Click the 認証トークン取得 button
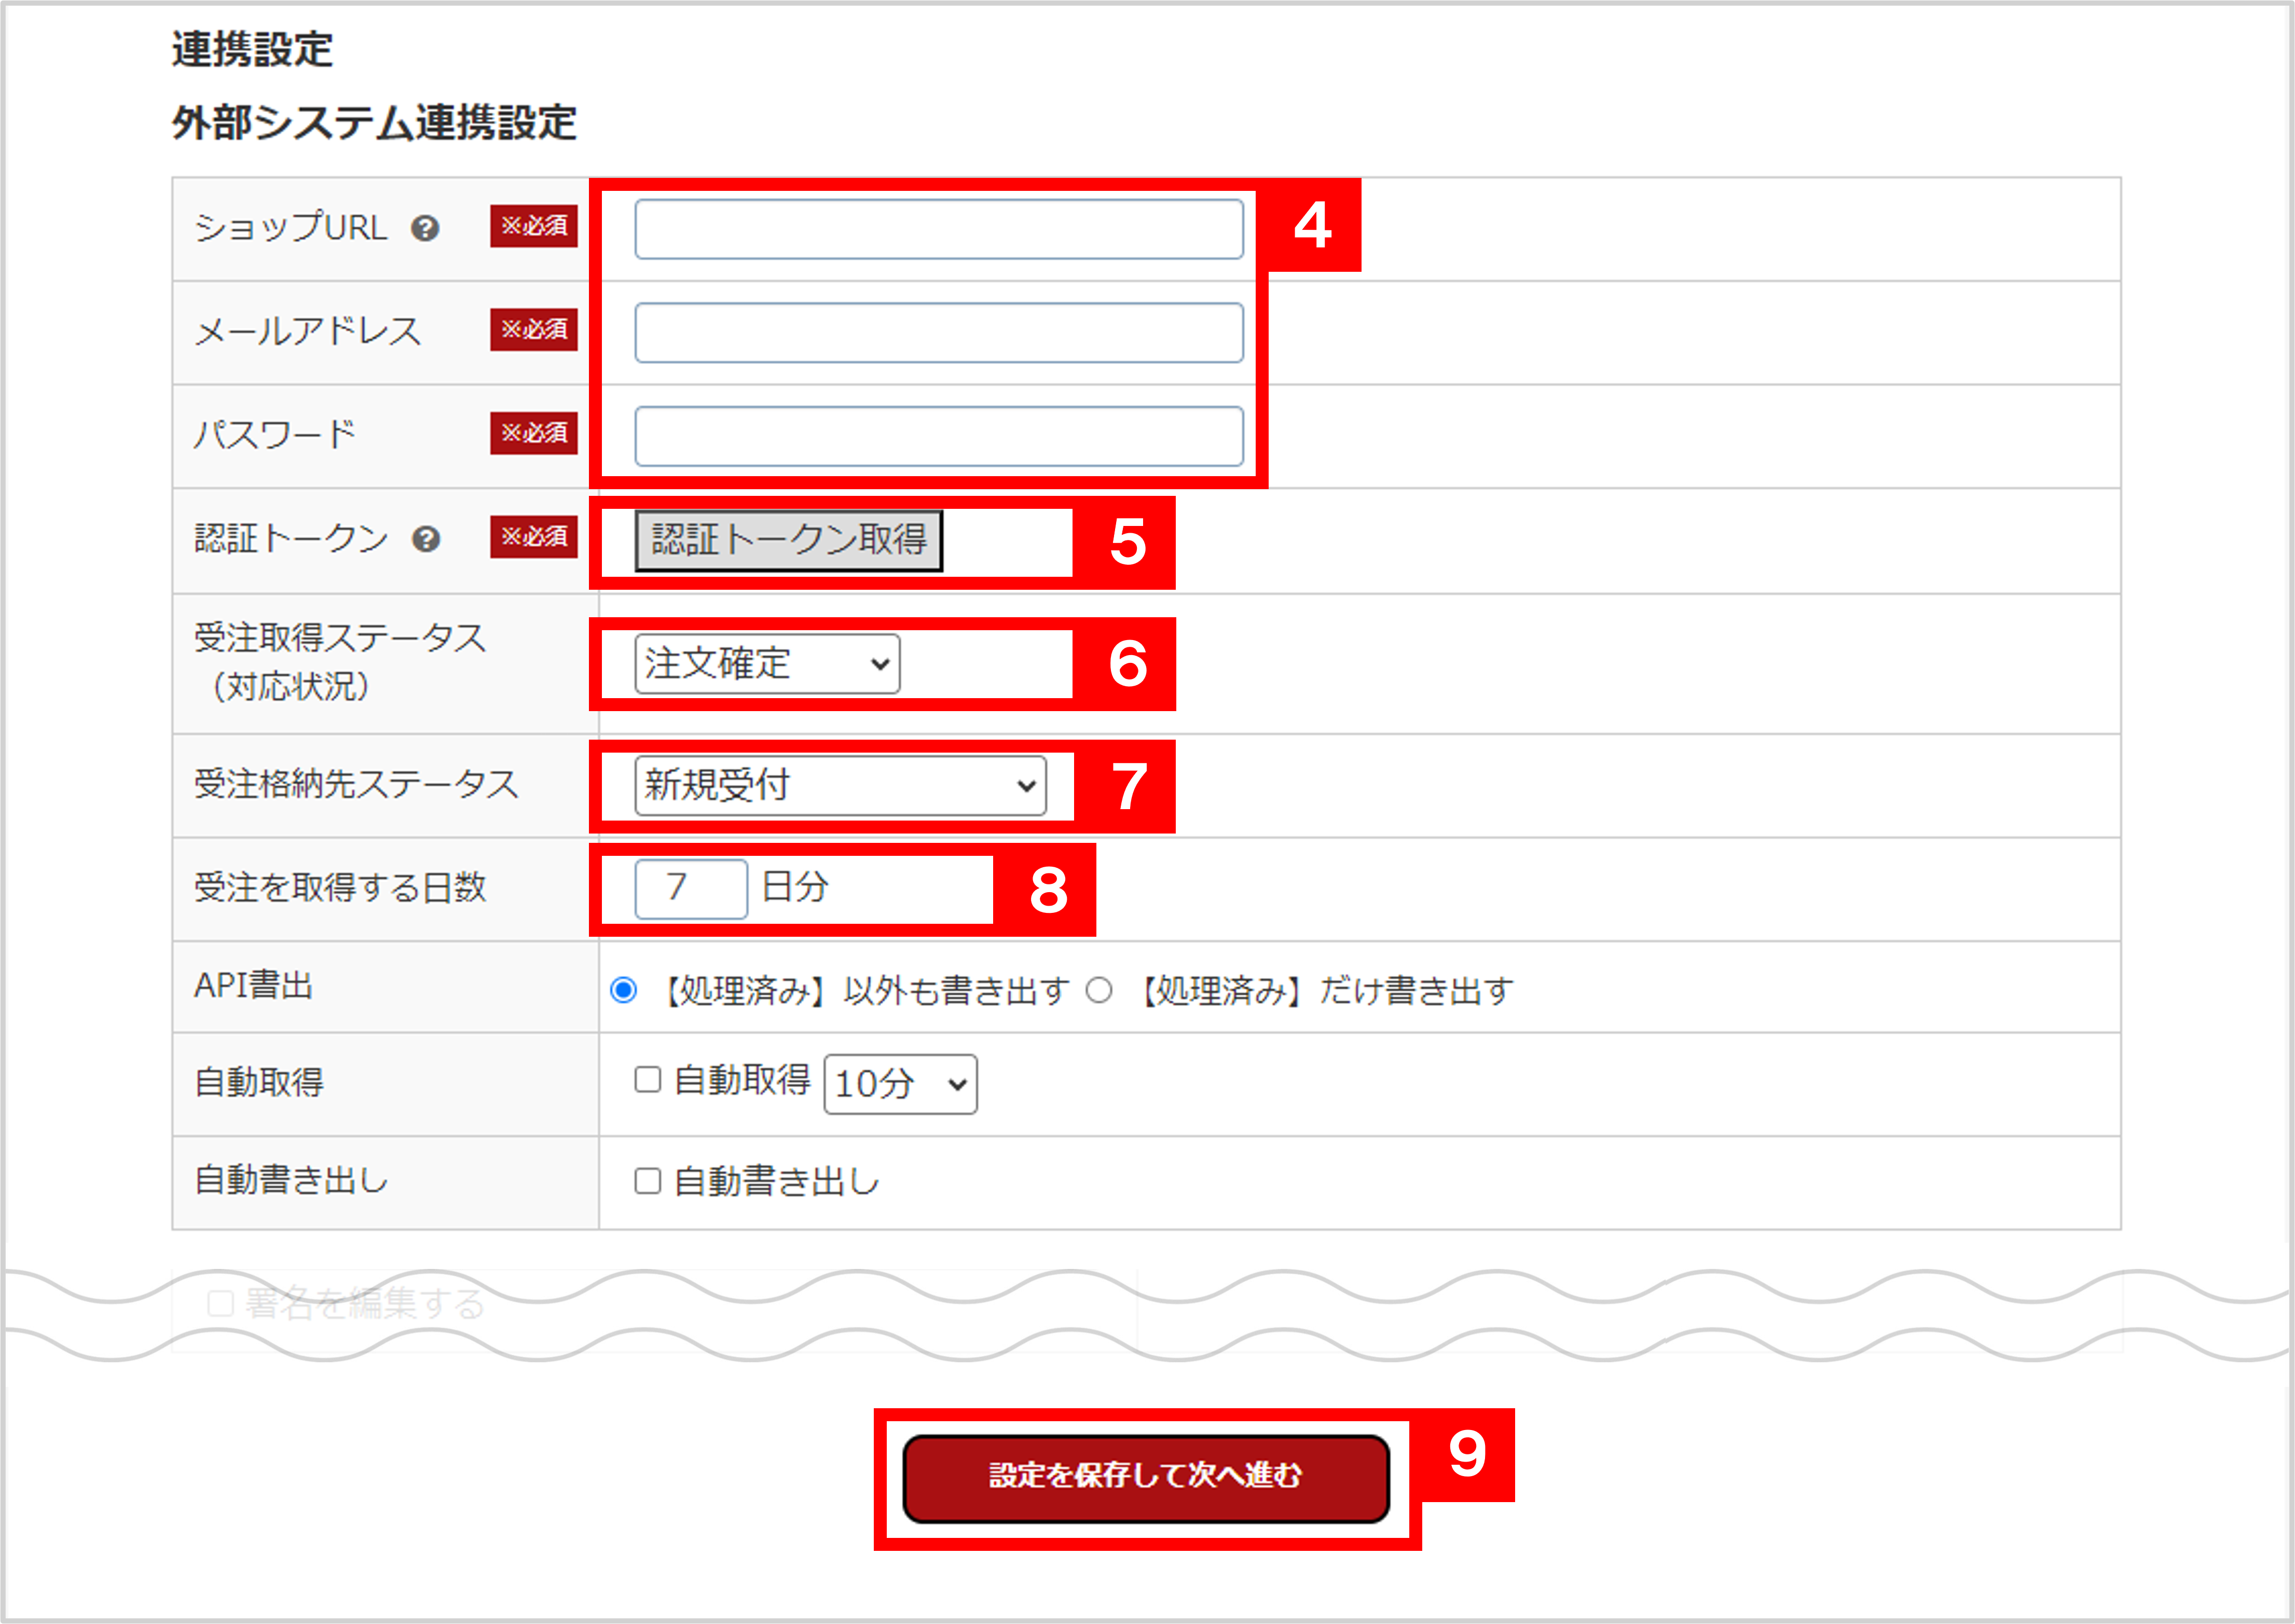2295x1624 pixels. coord(788,540)
